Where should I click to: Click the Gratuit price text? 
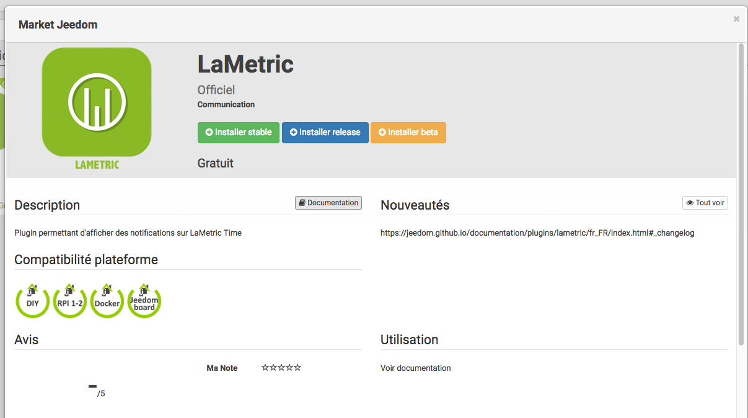216,163
